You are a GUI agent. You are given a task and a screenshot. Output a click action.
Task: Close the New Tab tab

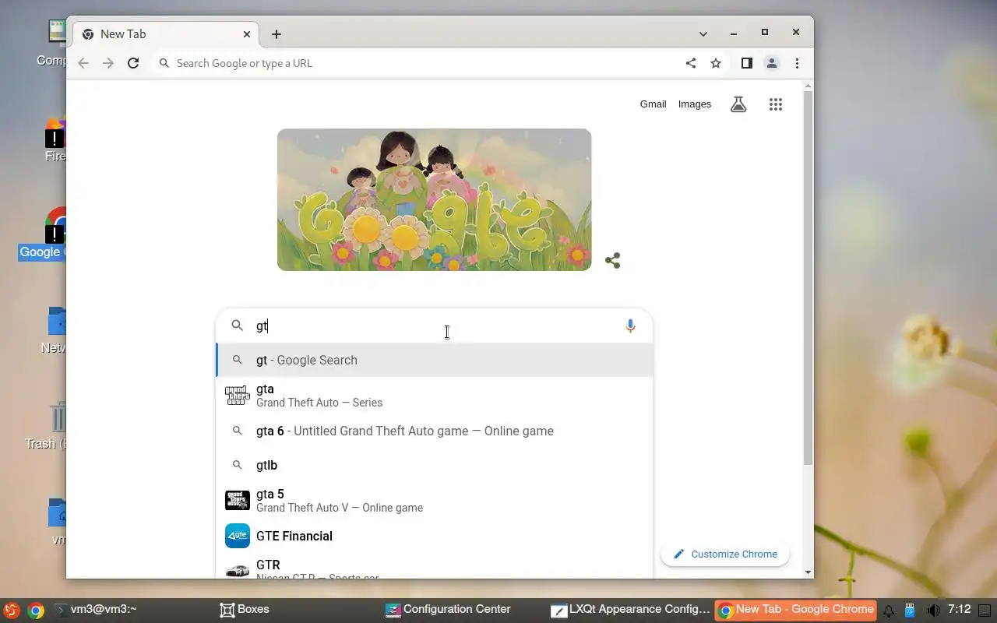click(247, 34)
